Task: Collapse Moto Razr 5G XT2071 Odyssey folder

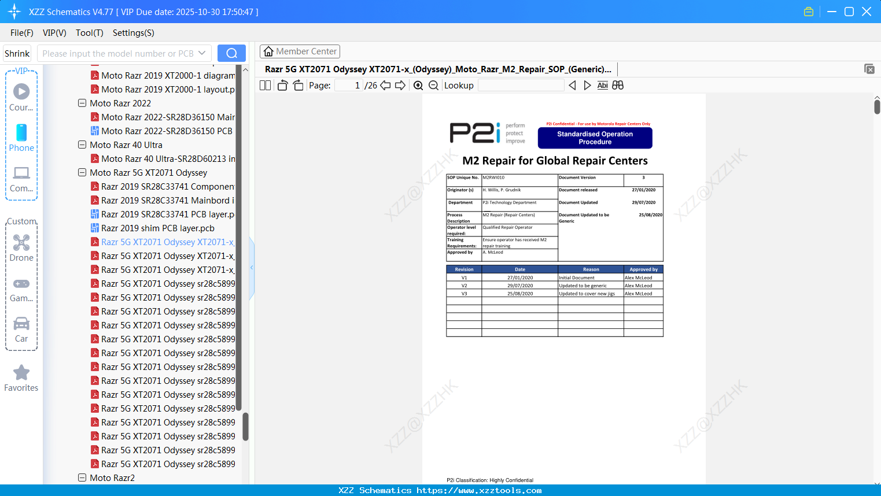Action: pyautogui.click(x=82, y=172)
